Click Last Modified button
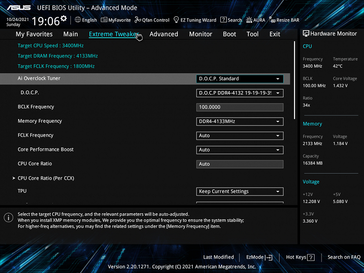 pos(219,257)
